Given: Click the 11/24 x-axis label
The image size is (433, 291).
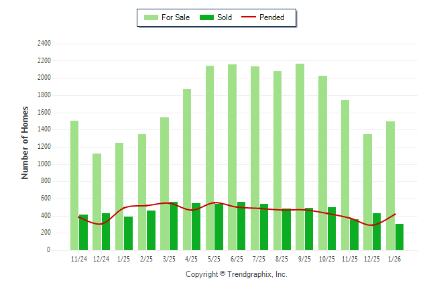Looking at the screenshot, I should [x=78, y=258].
